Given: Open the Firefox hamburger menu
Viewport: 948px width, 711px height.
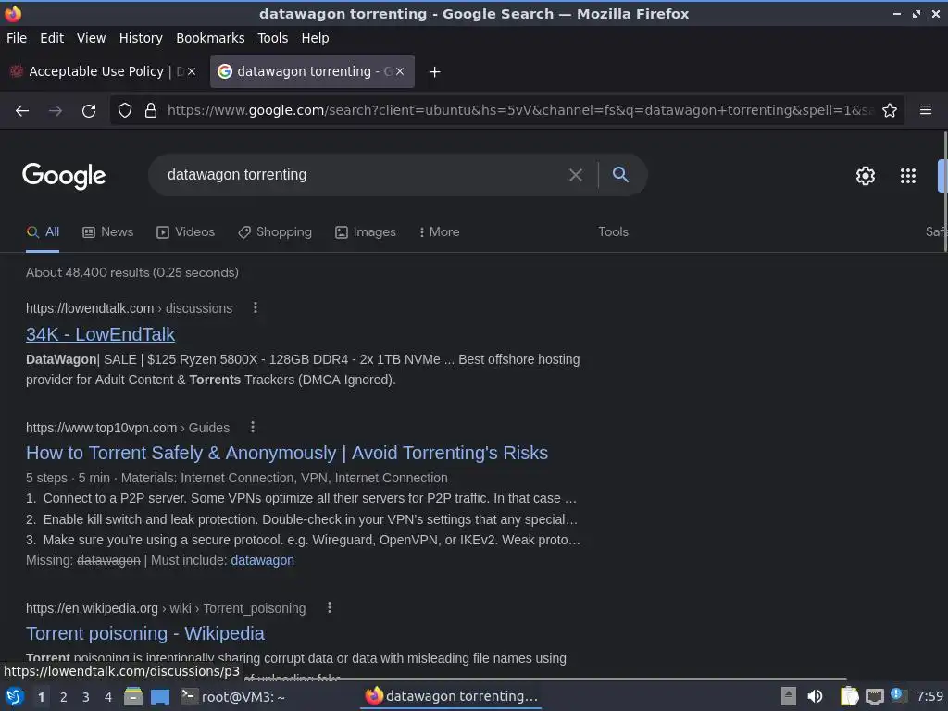Looking at the screenshot, I should click(926, 110).
